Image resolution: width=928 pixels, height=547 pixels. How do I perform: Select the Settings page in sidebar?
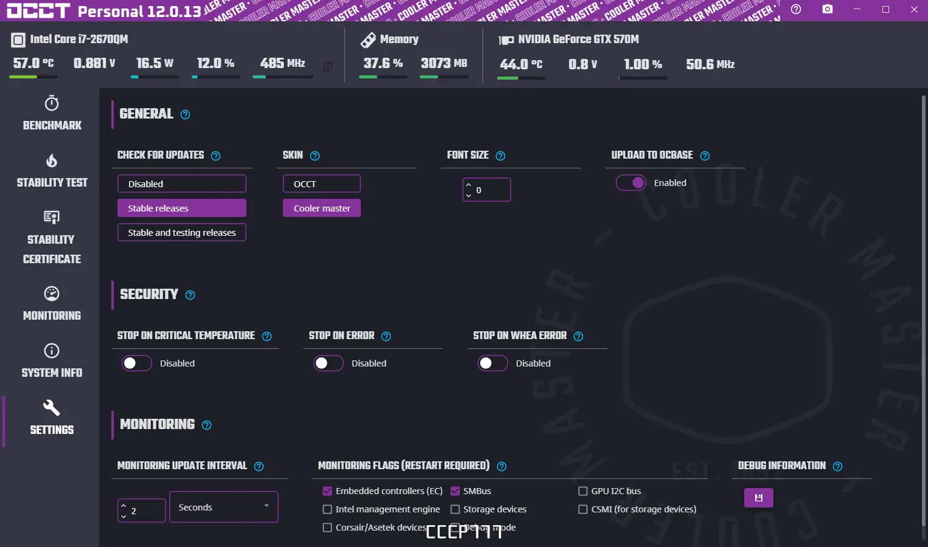pos(52,418)
